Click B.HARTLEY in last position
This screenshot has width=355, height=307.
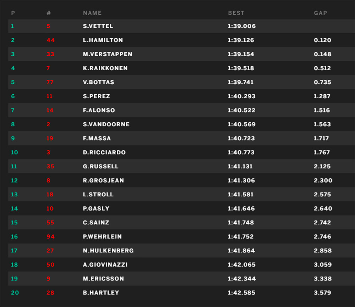click(101, 292)
